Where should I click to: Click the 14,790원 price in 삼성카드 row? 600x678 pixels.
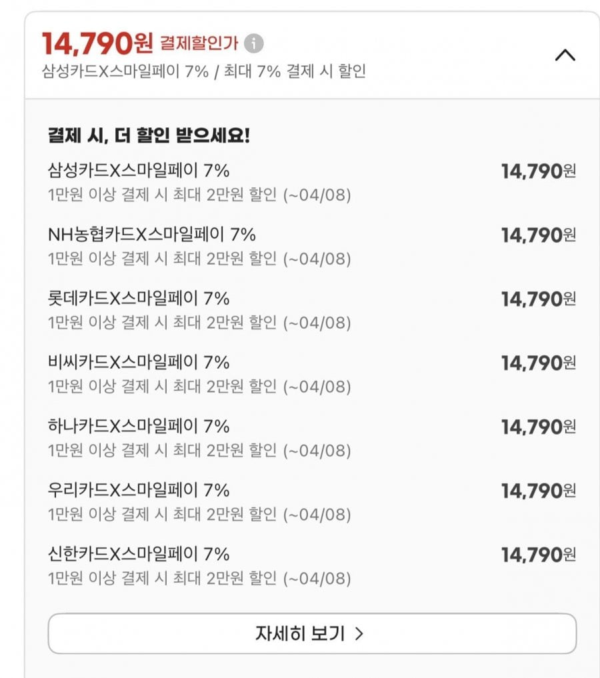538,171
